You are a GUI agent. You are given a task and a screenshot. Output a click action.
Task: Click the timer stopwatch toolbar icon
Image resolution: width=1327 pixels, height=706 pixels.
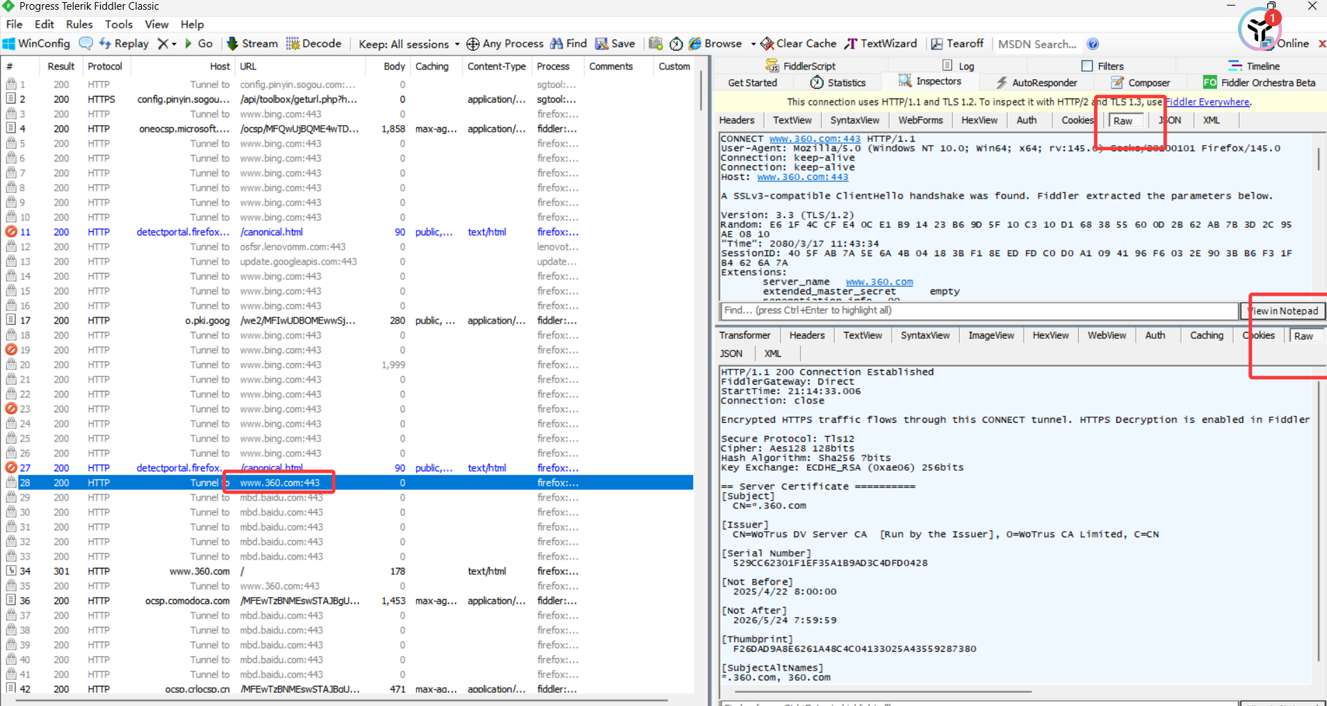click(x=676, y=44)
